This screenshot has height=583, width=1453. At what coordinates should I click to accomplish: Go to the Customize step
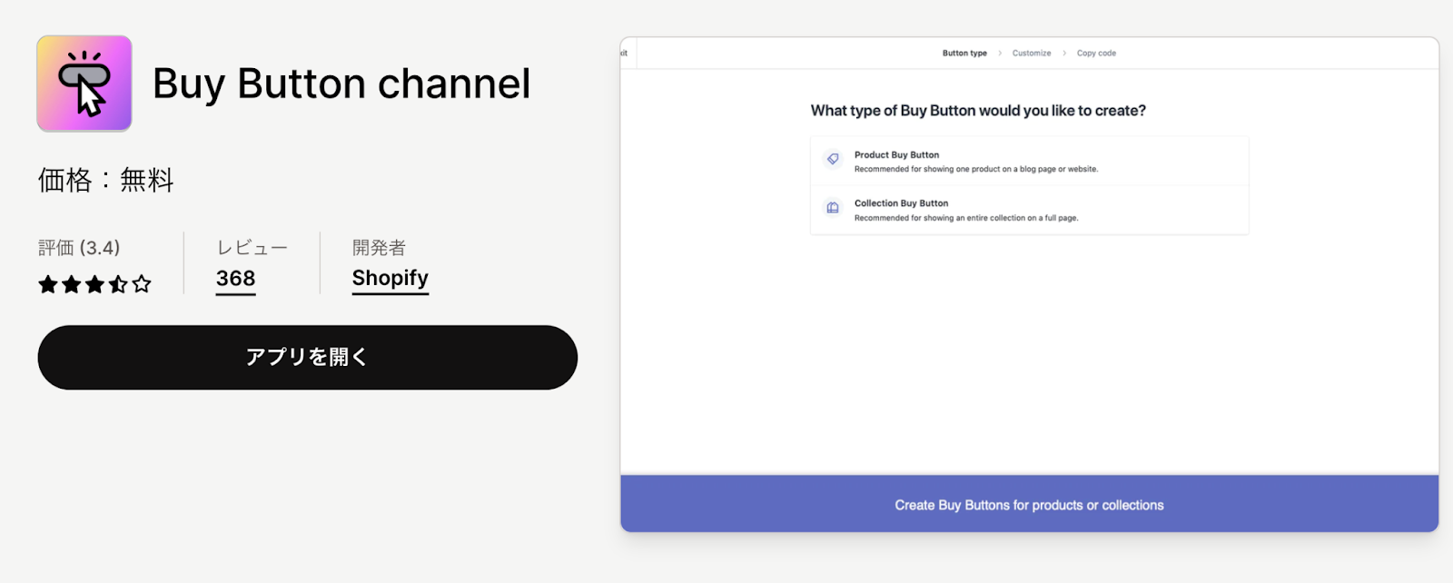tap(1032, 54)
